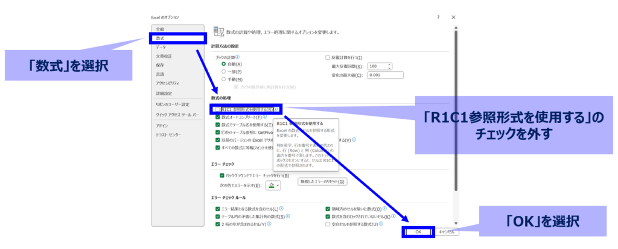This screenshot has width=618, height=249.
Task: Toggle テーブル内の矛盾した集計列の数式 checkbox
Action: (x=218, y=216)
